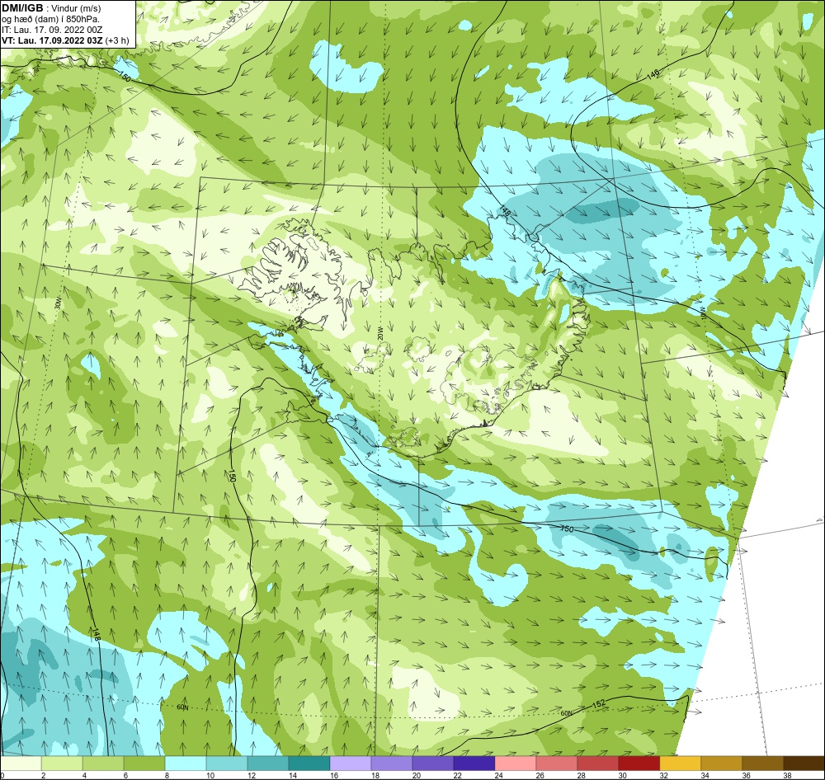Pick the 34–36 m/s ochre legend swatch
The width and height of the screenshot is (825, 780).
pos(721,764)
